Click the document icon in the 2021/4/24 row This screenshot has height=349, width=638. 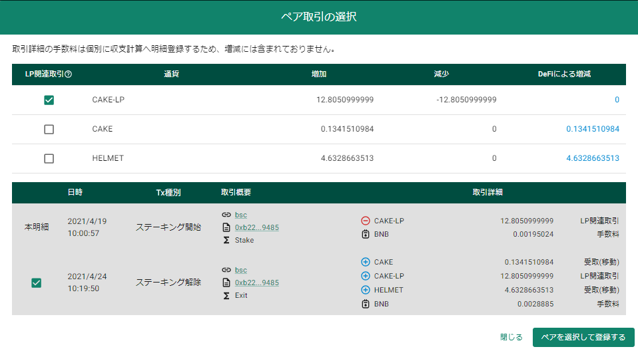click(x=226, y=283)
